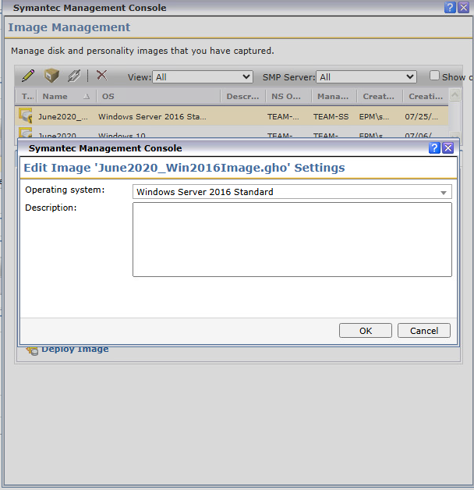Click the red X delete icon
Image resolution: width=474 pixels, height=490 pixels.
tap(101, 76)
